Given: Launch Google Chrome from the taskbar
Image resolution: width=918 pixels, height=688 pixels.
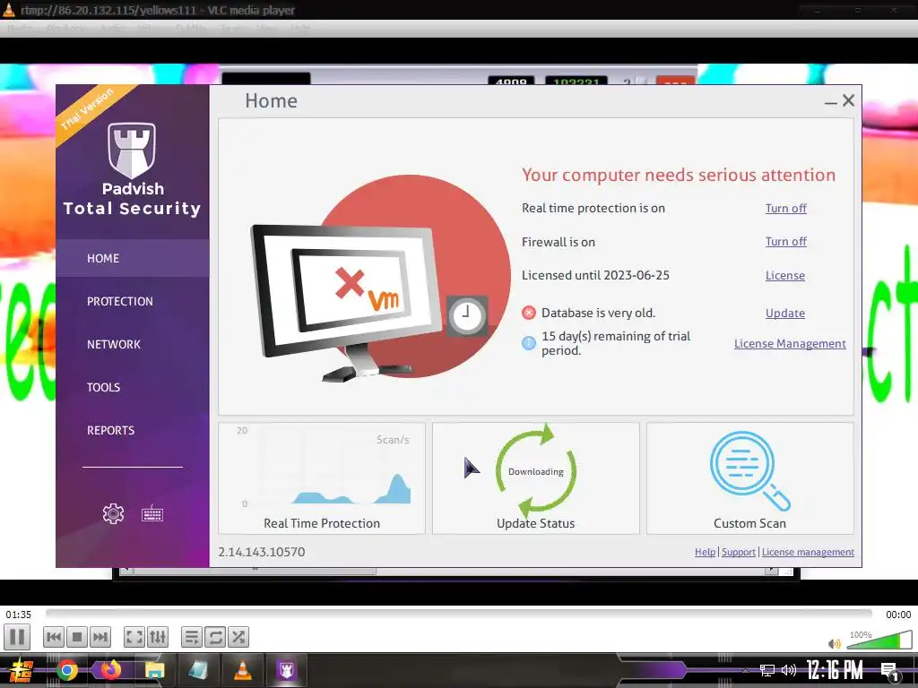Looking at the screenshot, I should coord(66,670).
